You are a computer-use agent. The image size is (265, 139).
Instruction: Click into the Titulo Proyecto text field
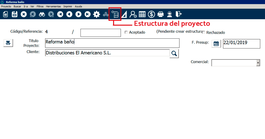112,43
